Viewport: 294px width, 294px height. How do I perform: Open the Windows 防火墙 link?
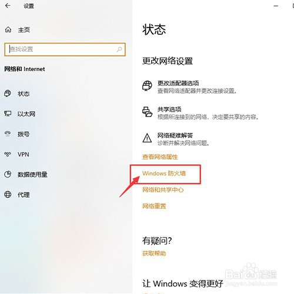click(164, 173)
